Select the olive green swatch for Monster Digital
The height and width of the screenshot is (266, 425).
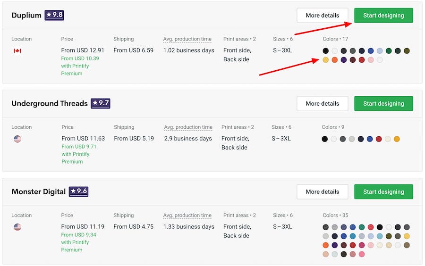coord(389,236)
